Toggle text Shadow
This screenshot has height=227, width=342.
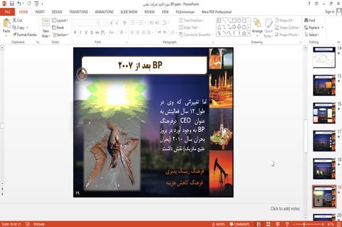click(92, 32)
